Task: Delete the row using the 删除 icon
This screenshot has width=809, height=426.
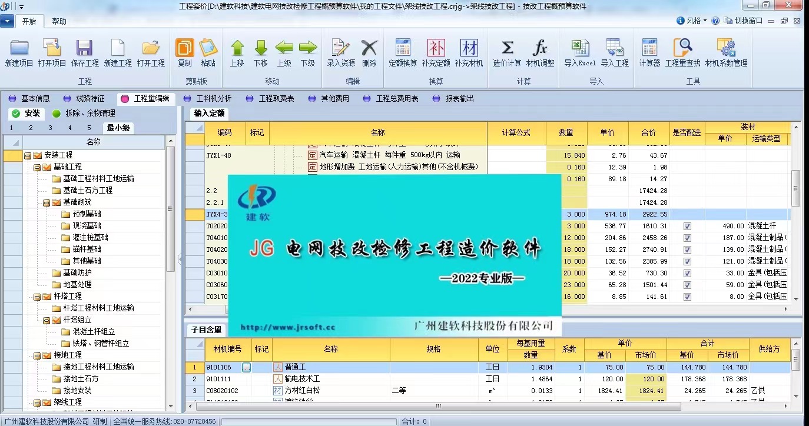Action: (369, 53)
